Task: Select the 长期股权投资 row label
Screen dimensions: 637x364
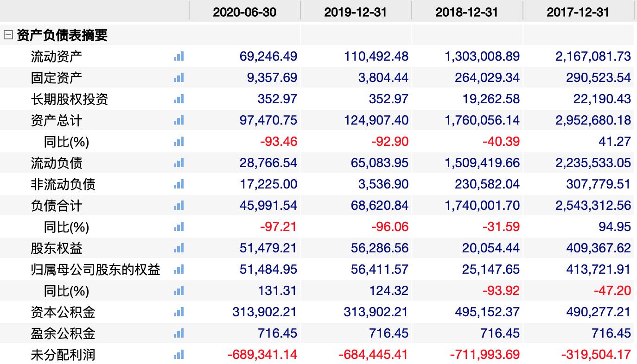Action: (70, 99)
